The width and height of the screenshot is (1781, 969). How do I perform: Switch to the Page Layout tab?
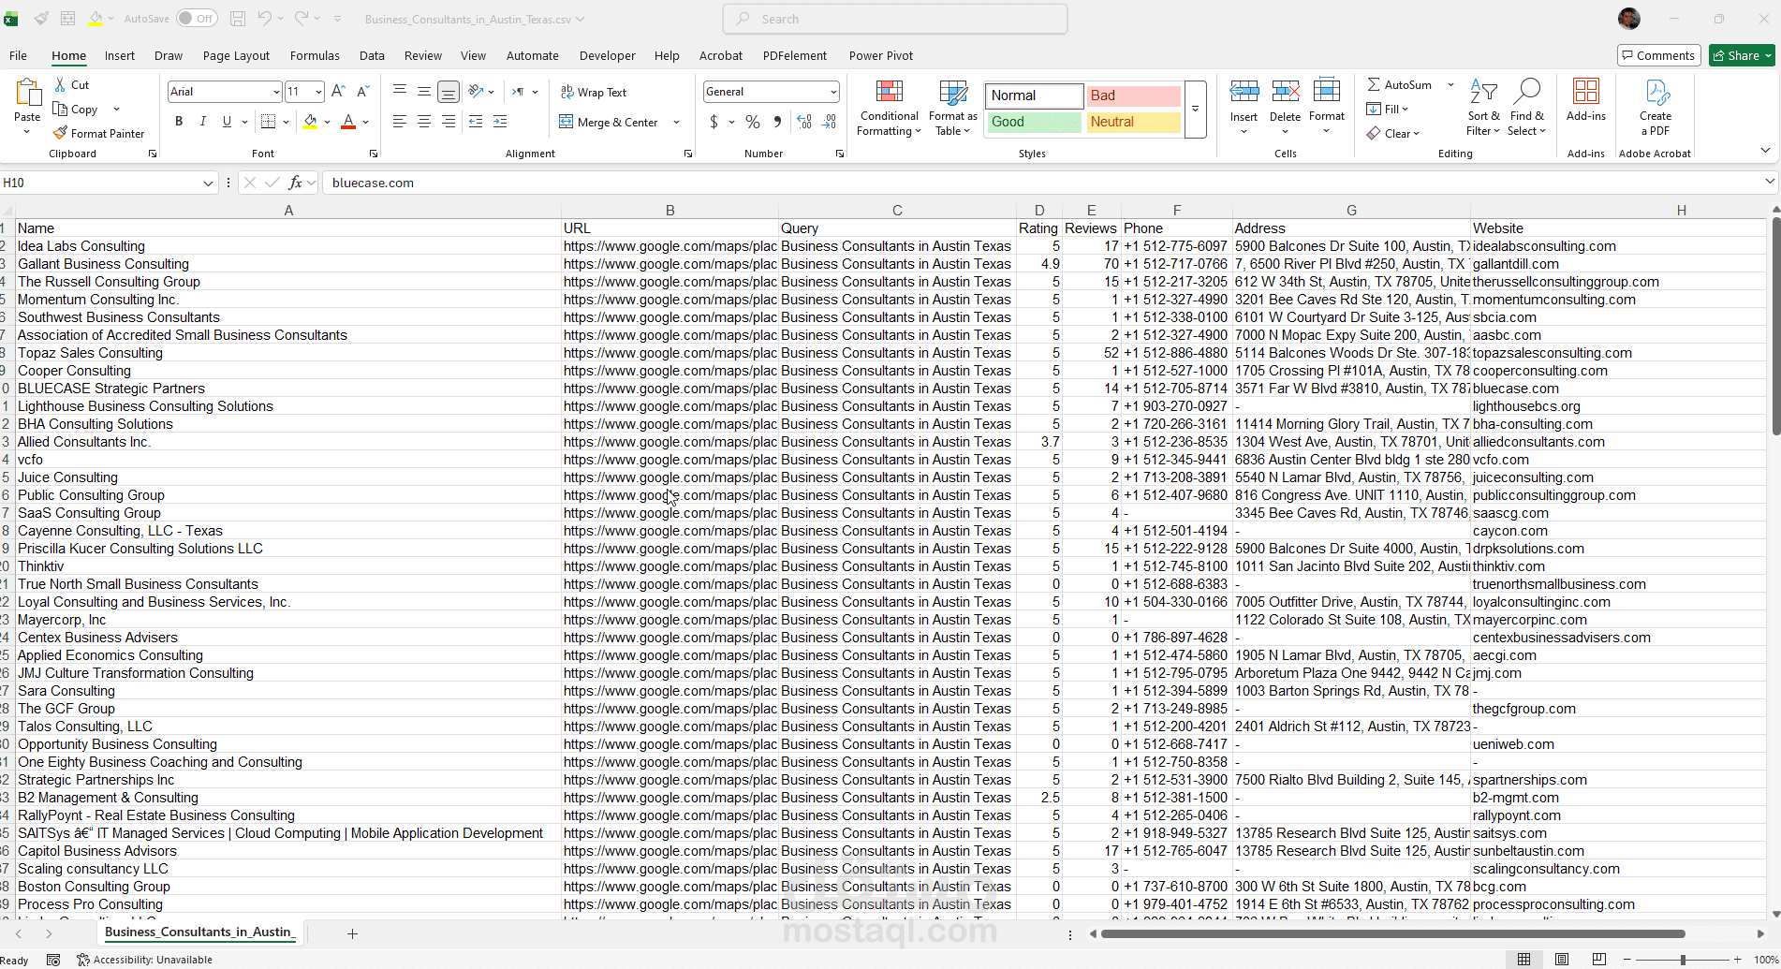tap(236, 55)
